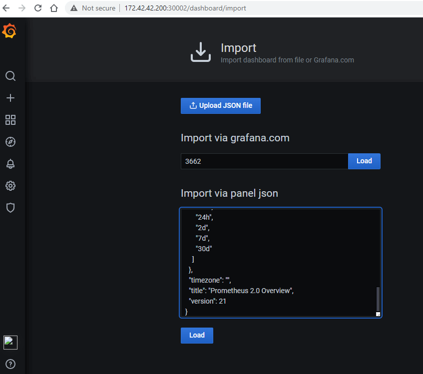423x374 pixels.
Task: Focus the grafana.com dashboard ID field
Action: [264, 161]
